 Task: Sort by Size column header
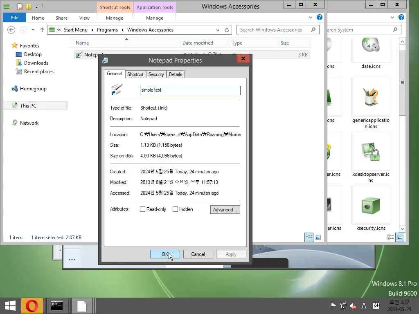[294, 43]
